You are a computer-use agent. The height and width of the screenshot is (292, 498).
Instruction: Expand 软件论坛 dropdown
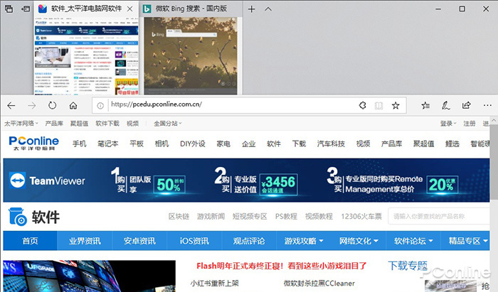coord(413,241)
